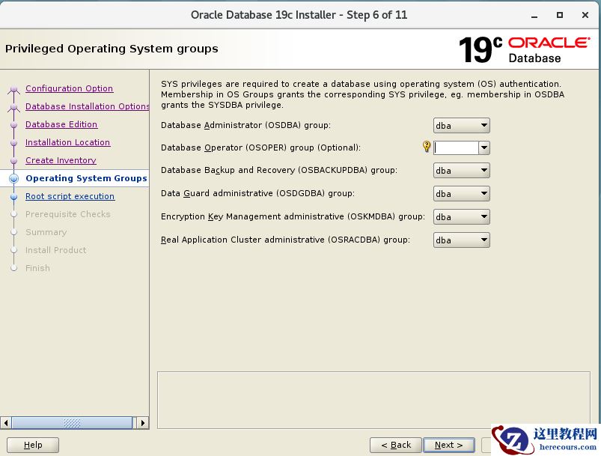
Task: Click the disabled Prerequisite Checks step
Action: 68,214
